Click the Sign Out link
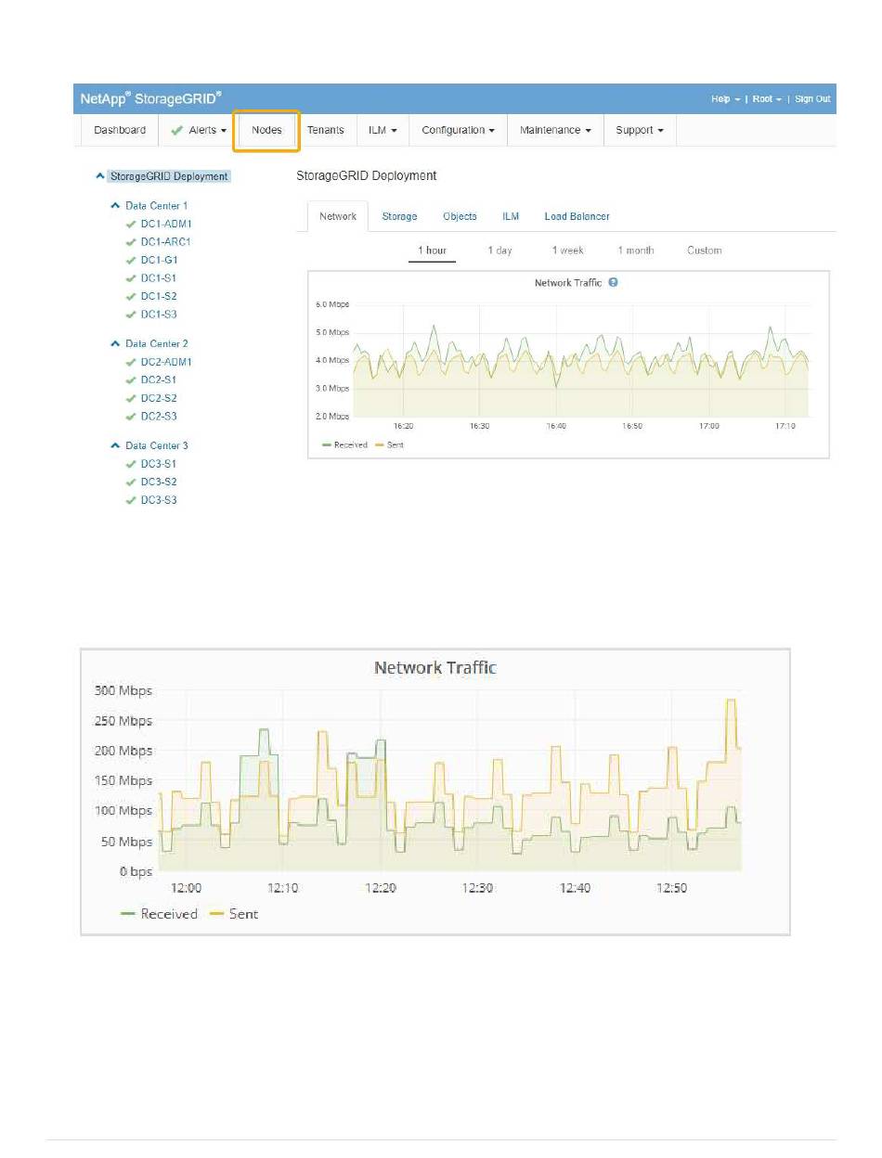The width and height of the screenshot is (882, 1158). tap(812, 99)
